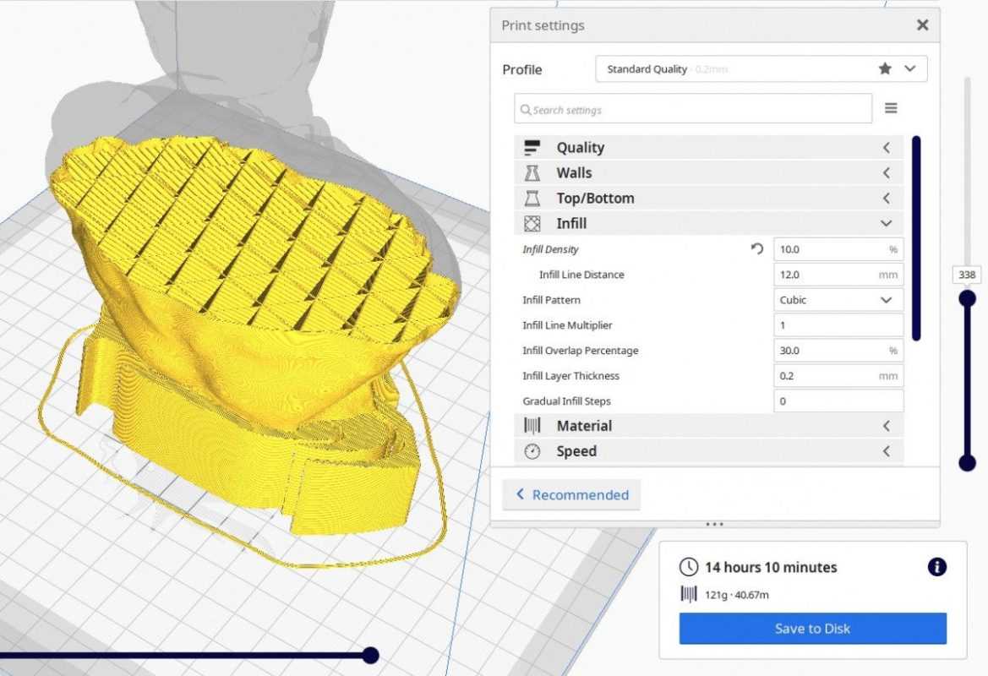988x676 pixels.
Task: Collapse the Infill settings section
Action: pos(886,224)
